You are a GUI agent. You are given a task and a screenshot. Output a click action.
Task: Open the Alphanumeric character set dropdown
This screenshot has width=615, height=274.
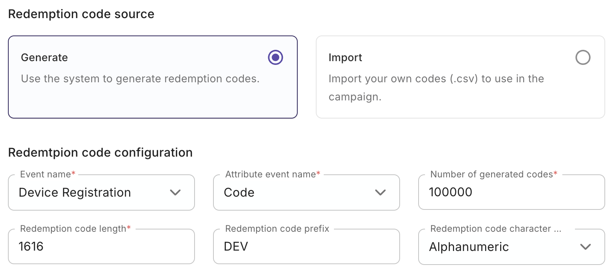tap(499, 247)
